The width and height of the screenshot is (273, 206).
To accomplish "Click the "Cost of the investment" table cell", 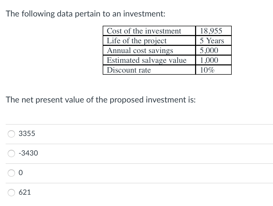I will [144, 31].
